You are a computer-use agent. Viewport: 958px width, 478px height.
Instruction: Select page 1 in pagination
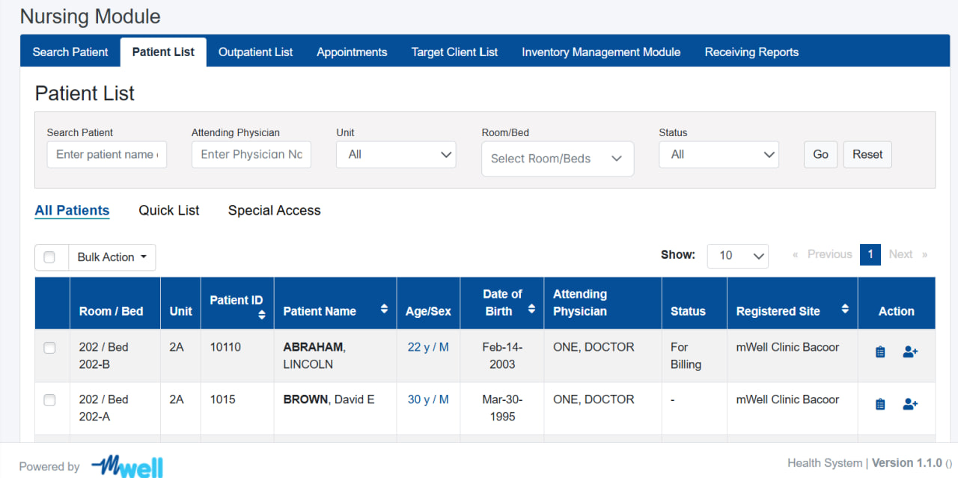click(870, 254)
